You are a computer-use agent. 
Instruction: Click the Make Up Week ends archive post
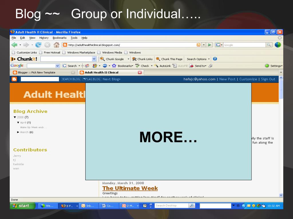pyautogui.click(x=33, y=127)
